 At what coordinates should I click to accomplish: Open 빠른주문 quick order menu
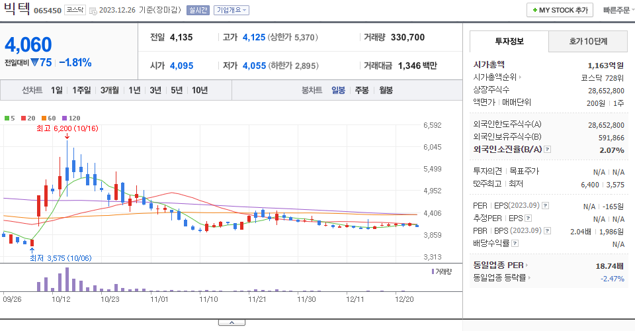tap(618, 10)
